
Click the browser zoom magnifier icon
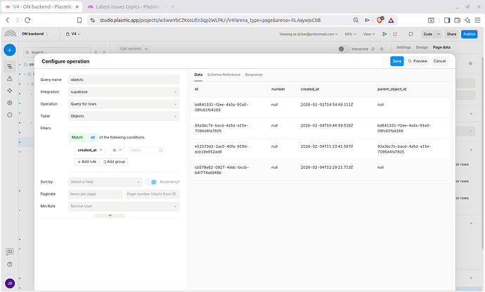pyautogui.click(x=356, y=20)
